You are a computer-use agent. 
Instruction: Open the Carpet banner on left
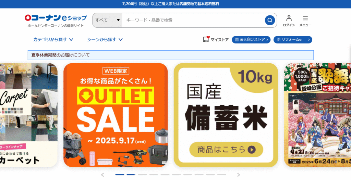click(29, 115)
